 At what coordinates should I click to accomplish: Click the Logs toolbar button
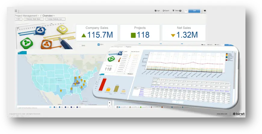[x=157, y=11]
